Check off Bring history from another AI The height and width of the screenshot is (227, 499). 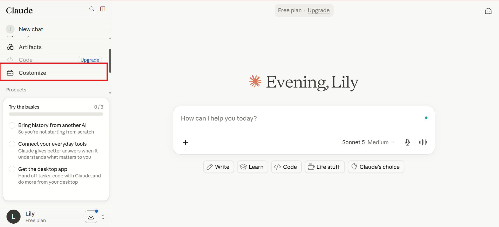click(12, 125)
